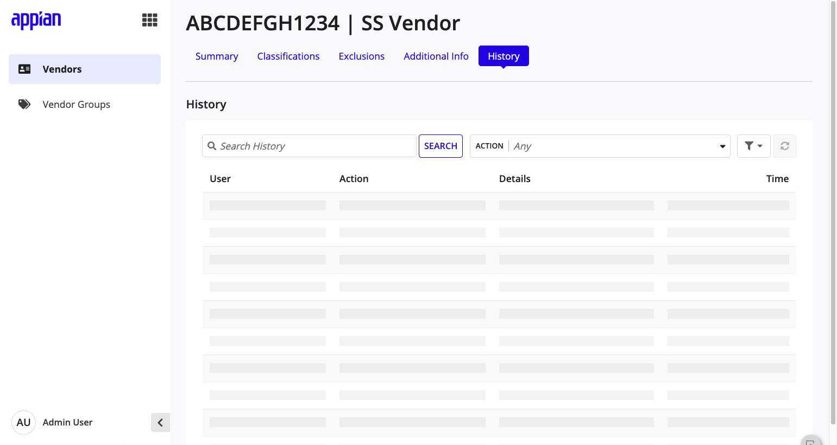Select the Vendor Groups tags icon
The width and height of the screenshot is (837, 445).
pos(24,104)
